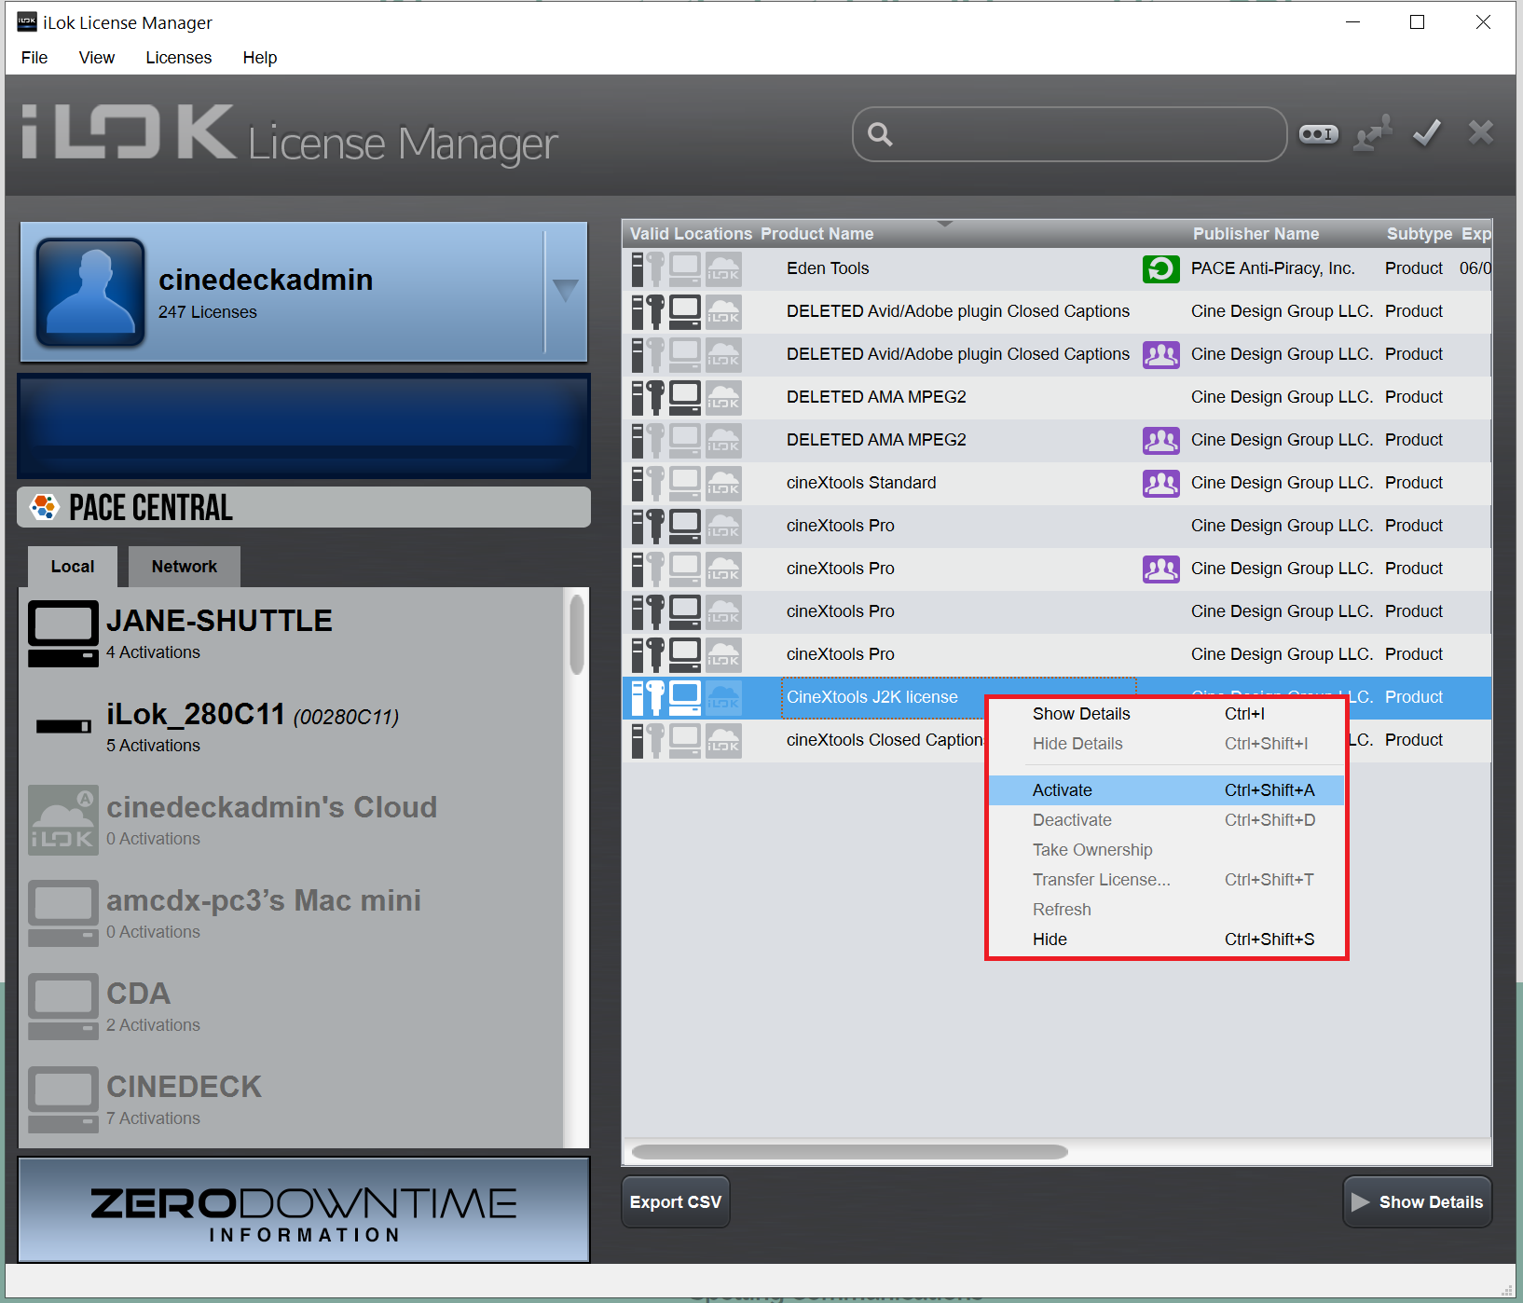The height and width of the screenshot is (1303, 1523).
Task: Click the Show Details button at bottom right
Action: pos(1418,1202)
